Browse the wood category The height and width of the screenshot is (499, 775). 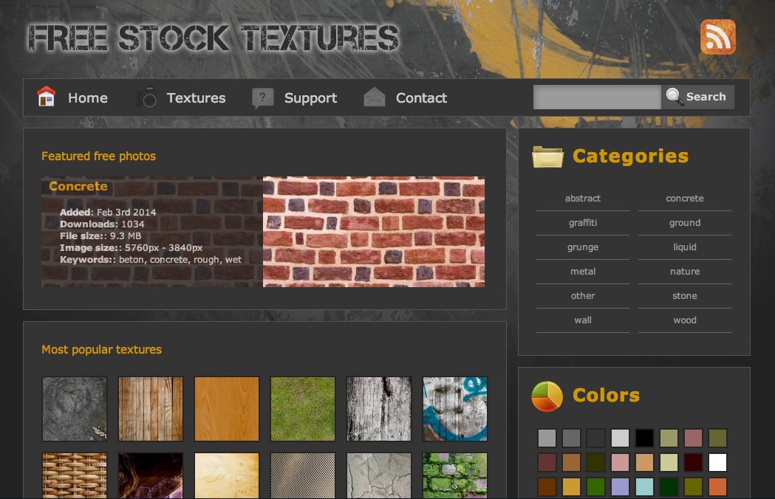(x=685, y=320)
